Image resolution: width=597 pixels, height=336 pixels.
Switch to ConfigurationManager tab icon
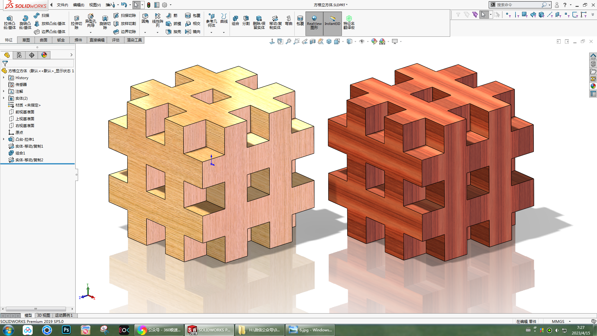(x=19, y=55)
